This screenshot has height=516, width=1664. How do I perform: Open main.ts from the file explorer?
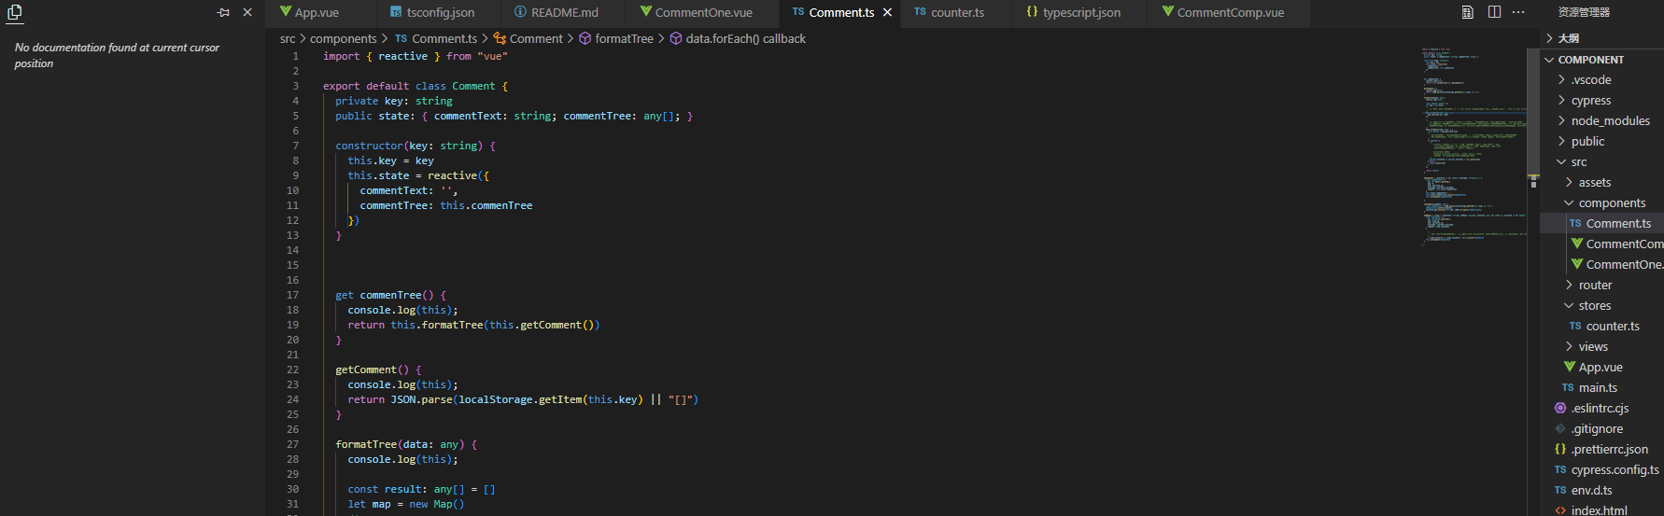coord(1598,387)
